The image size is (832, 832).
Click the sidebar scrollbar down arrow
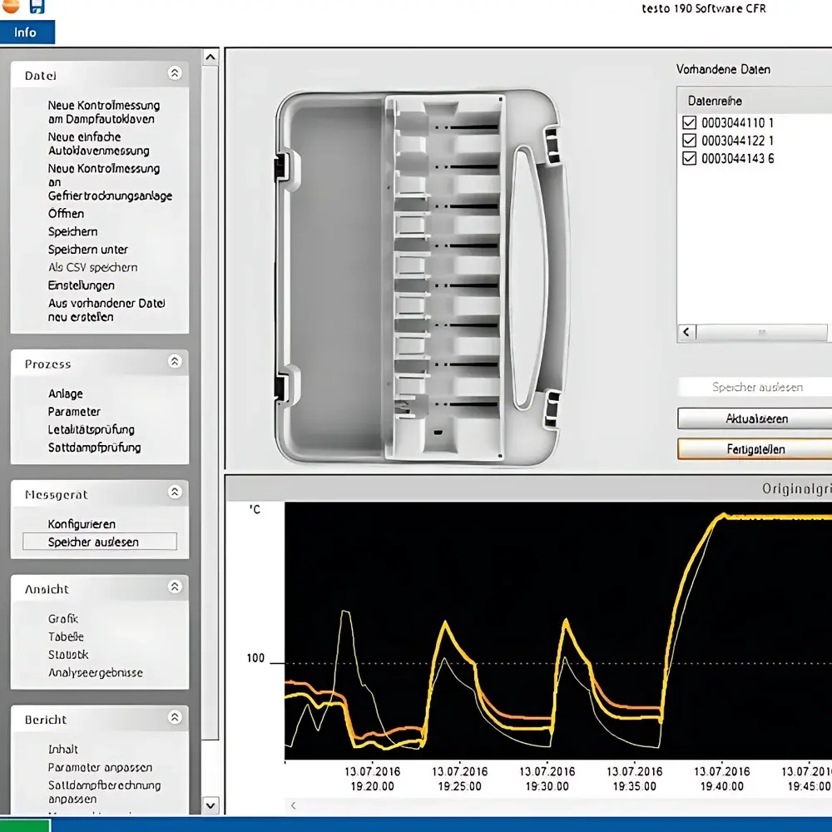pos(210,805)
